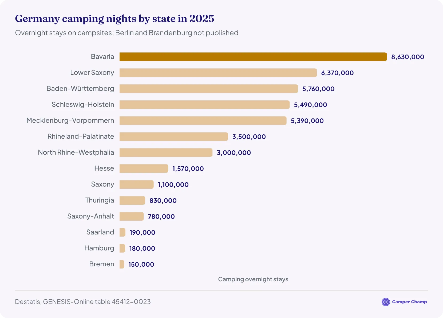This screenshot has height=318, width=443.
Task: Select the Saarland bar
Action: [122, 232]
